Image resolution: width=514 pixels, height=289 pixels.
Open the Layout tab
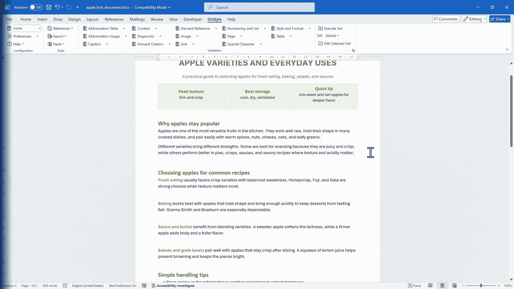point(92,19)
